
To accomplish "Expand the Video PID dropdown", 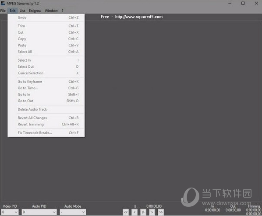I will [10, 212].
